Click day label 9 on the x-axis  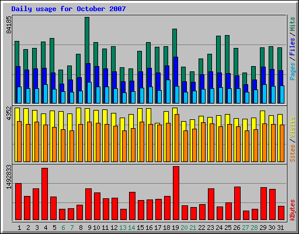(x=89, y=228)
